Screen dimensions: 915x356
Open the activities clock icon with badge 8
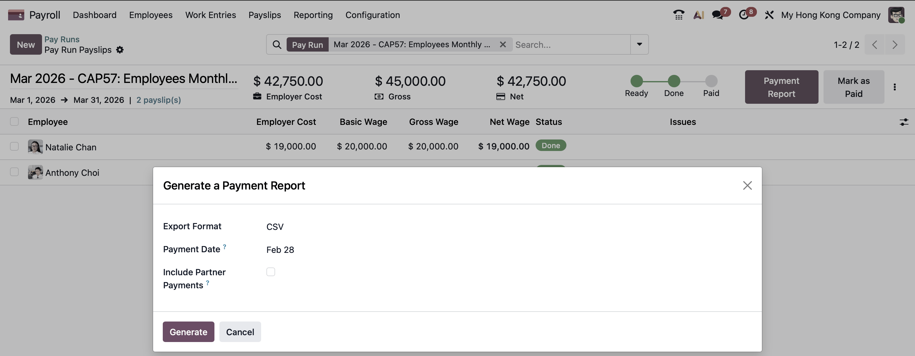(744, 15)
